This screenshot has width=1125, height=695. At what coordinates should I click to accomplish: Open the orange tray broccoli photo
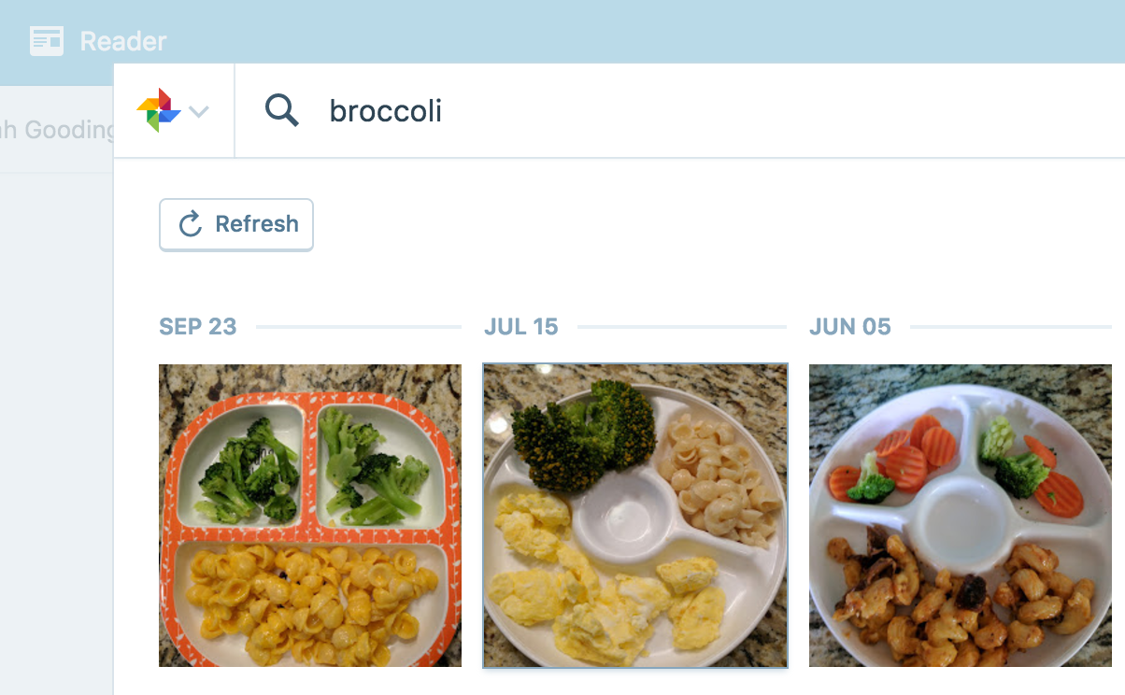coord(310,516)
